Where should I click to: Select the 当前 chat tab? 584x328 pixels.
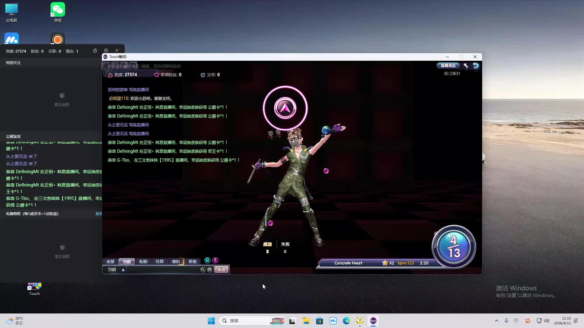tap(127, 261)
